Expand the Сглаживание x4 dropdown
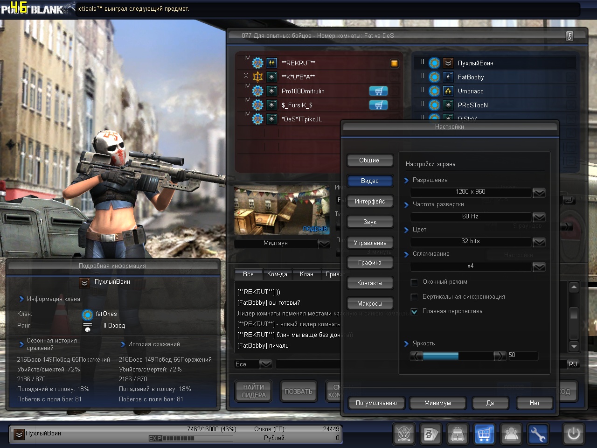 [x=539, y=266]
